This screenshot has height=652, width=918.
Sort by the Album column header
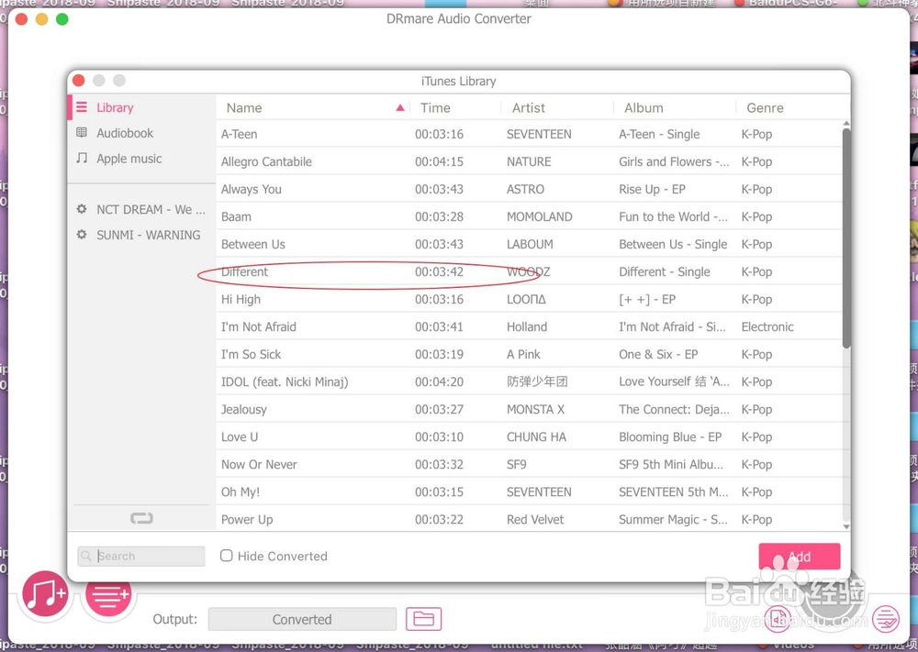pyautogui.click(x=644, y=107)
